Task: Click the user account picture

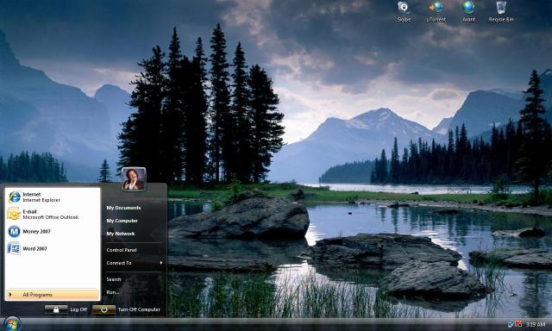Action: click(134, 178)
